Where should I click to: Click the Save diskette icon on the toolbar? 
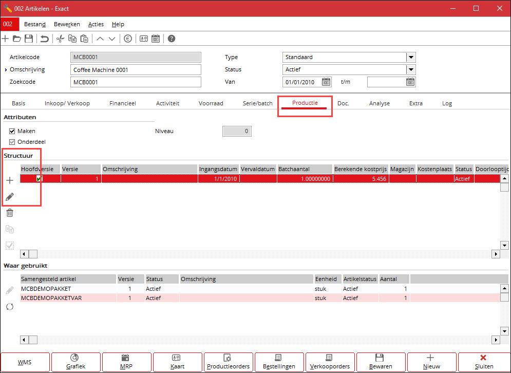[28, 38]
